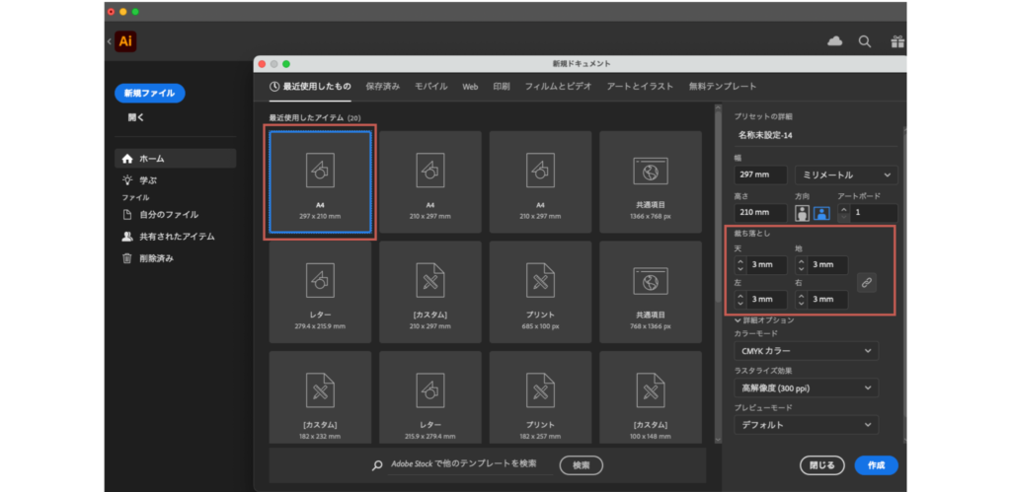Image resolution: width=1011 pixels, height=492 pixels.
Task: Switch to the 印刷 tab
Action: [x=502, y=87]
